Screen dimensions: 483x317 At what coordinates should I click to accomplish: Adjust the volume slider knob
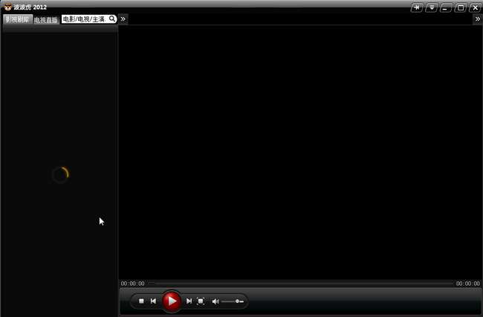pyautogui.click(x=237, y=301)
